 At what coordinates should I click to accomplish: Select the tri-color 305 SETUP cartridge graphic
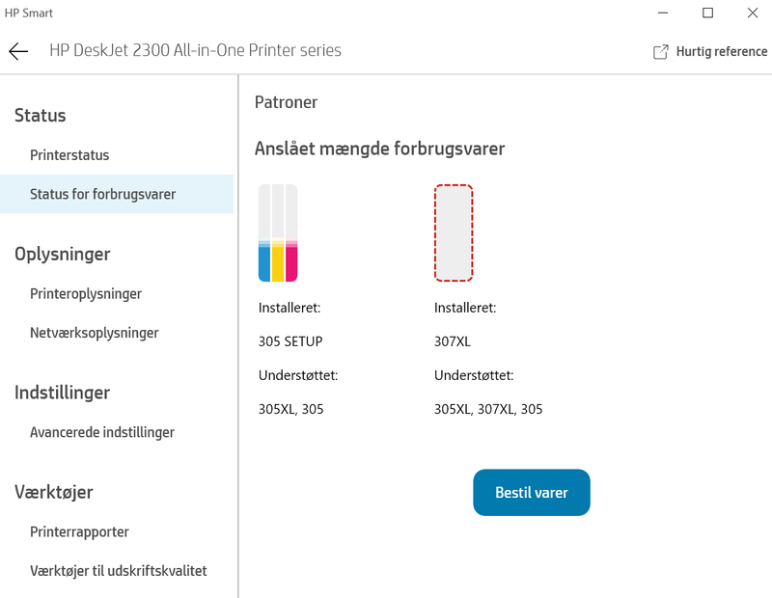[277, 231]
